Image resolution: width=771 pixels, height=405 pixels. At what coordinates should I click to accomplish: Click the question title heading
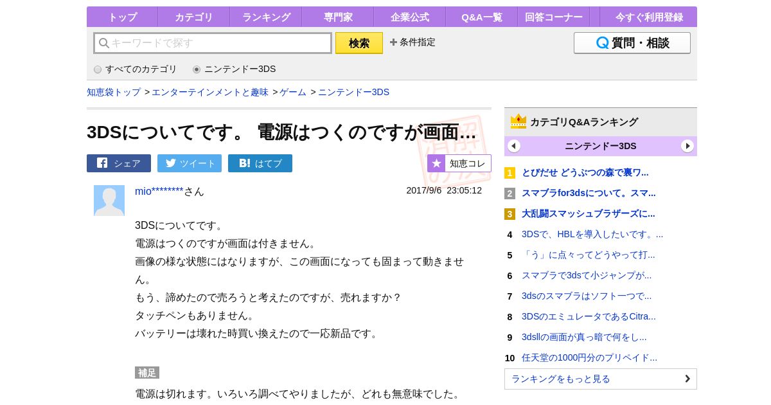point(281,132)
